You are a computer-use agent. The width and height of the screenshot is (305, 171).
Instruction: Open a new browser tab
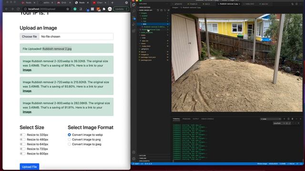tap(112, 3)
